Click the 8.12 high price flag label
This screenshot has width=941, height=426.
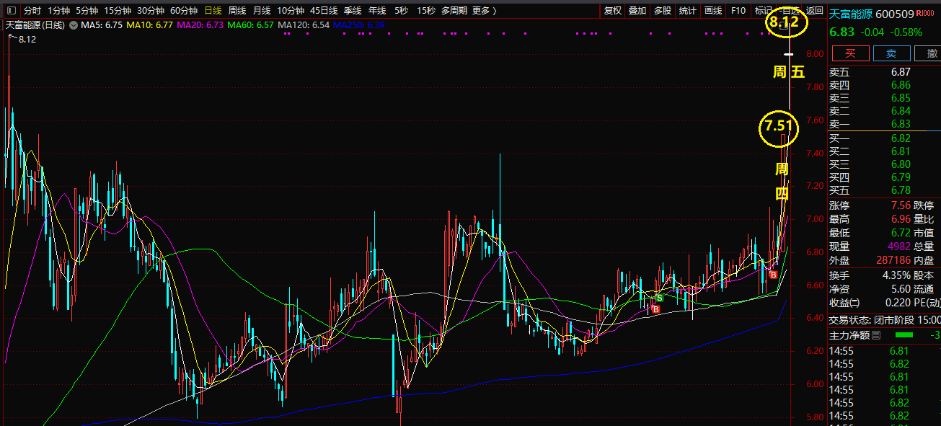(27, 39)
